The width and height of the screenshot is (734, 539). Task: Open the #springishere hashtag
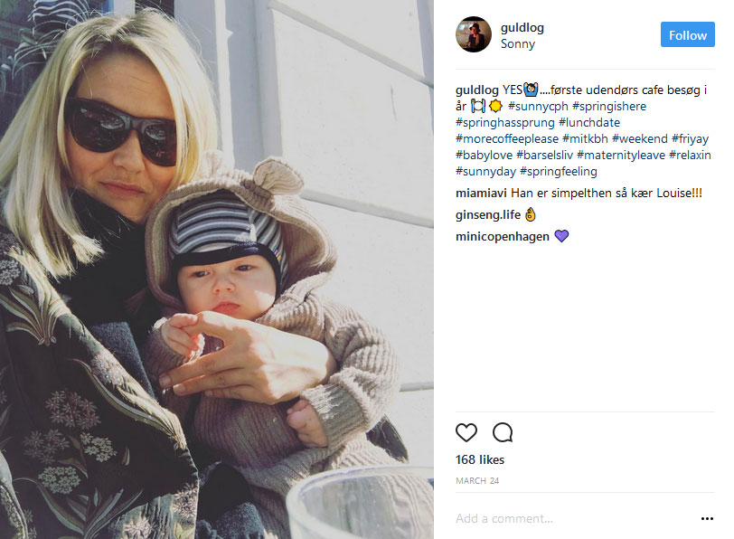click(x=609, y=107)
